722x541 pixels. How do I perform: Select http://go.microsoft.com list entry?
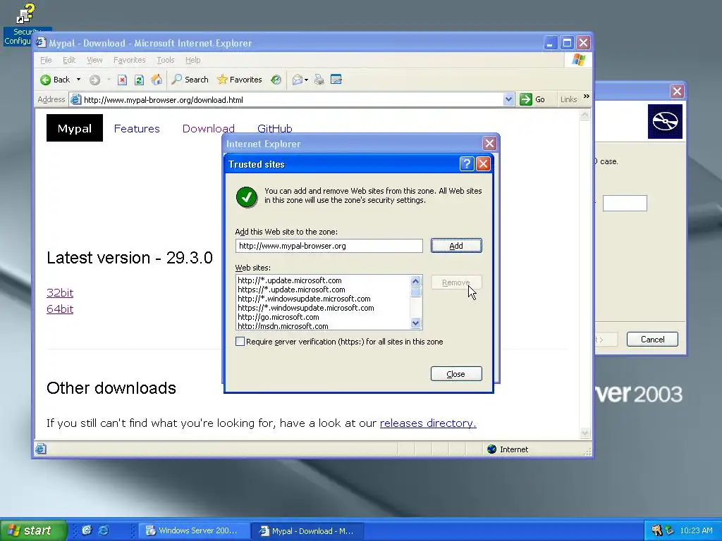coord(278,317)
